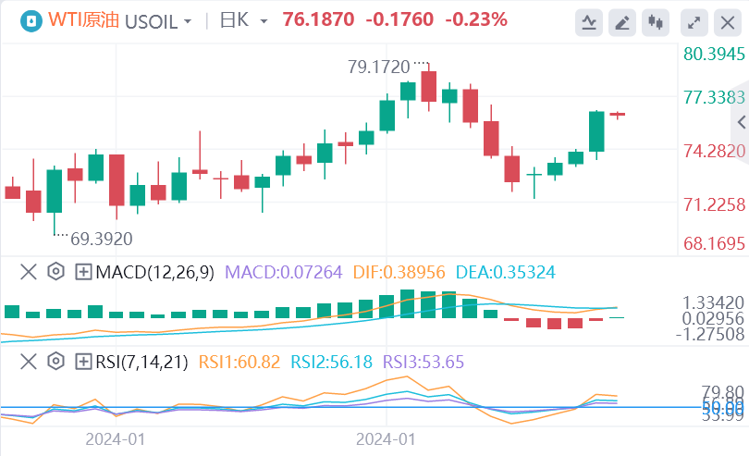Screen dimensions: 749x456
Task: Open the MACD indicator settings
Action: [55, 272]
